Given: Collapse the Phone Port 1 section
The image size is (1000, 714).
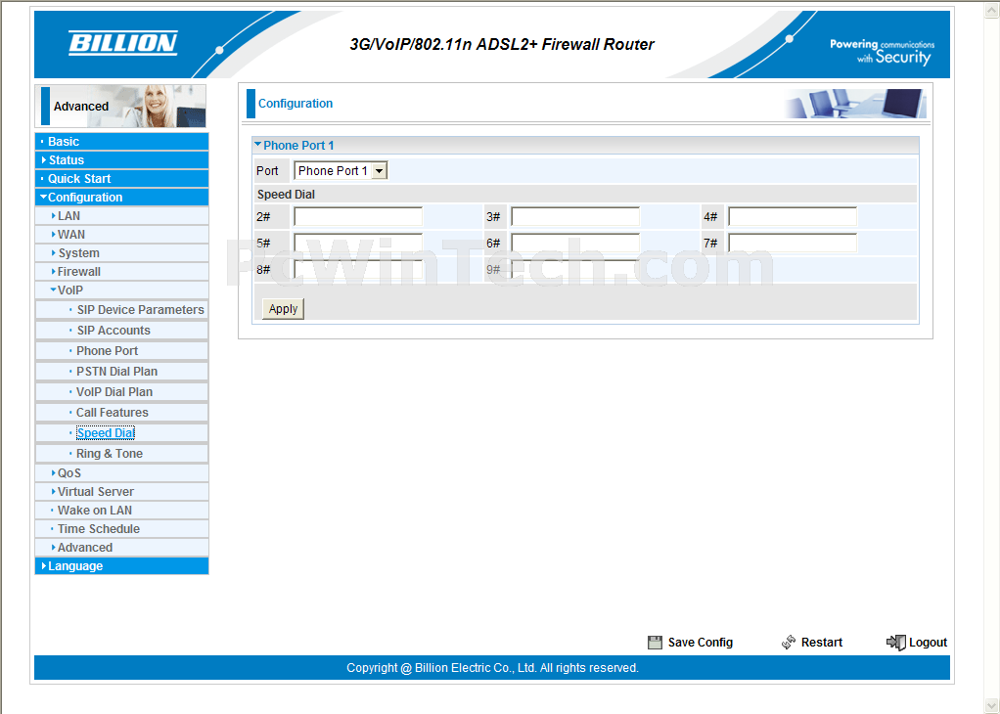Looking at the screenshot, I should (258, 145).
